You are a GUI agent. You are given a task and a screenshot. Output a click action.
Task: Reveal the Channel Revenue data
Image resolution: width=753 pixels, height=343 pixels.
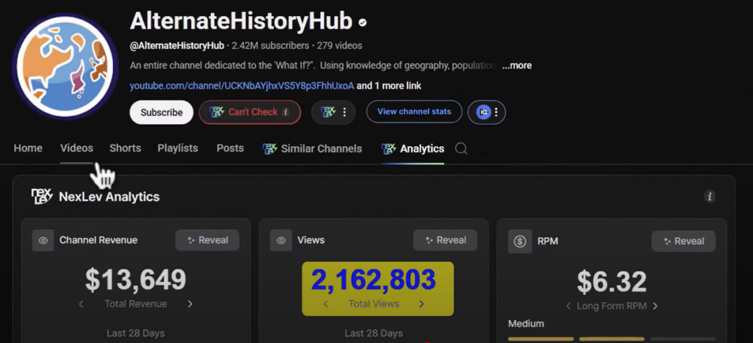coord(207,241)
